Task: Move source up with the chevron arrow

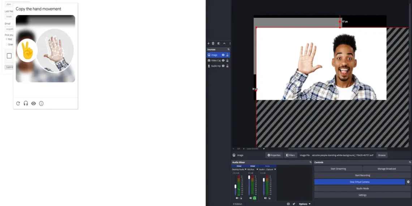Action: point(224,43)
